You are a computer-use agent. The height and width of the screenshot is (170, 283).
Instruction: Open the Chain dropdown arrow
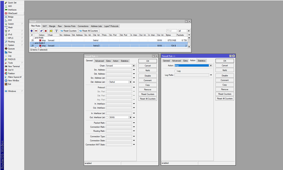(x=134, y=66)
